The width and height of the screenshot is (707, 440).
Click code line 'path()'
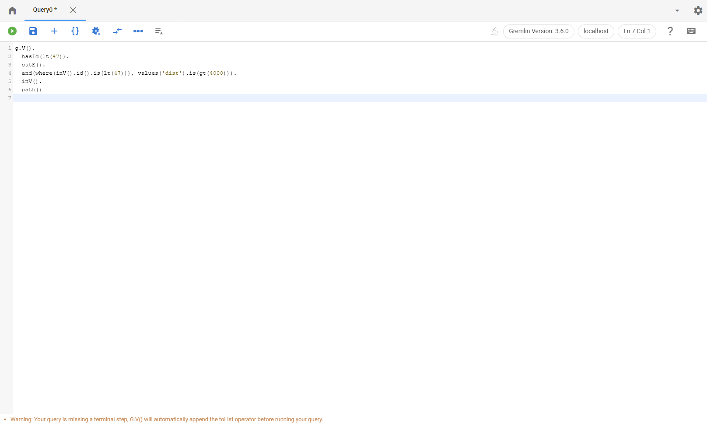(x=31, y=90)
